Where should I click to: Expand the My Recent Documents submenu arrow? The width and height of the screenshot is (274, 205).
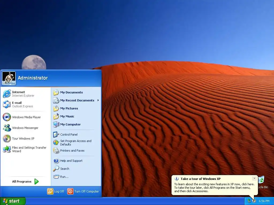(98, 100)
